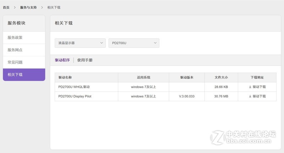Click the 30.76 MB file size cell
The width and height of the screenshot is (284, 153).
point(221,96)
